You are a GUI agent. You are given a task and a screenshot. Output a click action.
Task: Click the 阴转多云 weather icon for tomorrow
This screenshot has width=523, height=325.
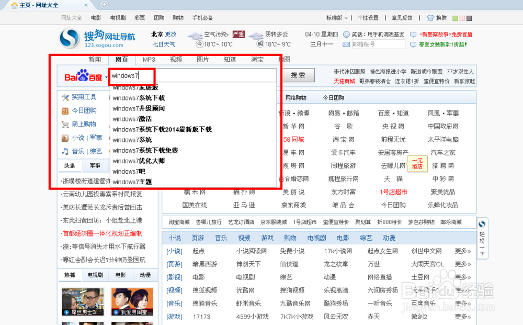[x=256, y=35]
